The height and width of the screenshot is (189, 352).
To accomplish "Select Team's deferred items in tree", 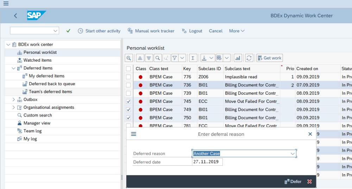I will [50, 92].
